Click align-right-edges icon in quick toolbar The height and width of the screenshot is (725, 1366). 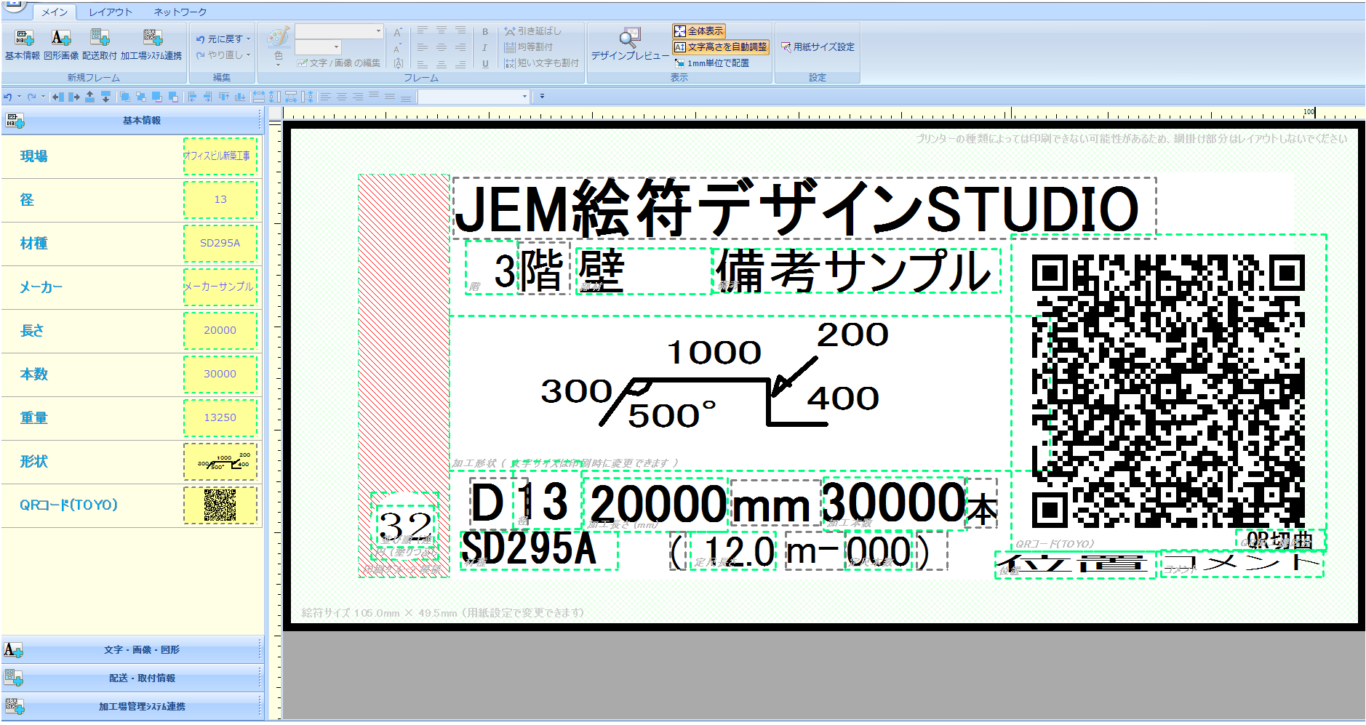(x=207, y=96)
